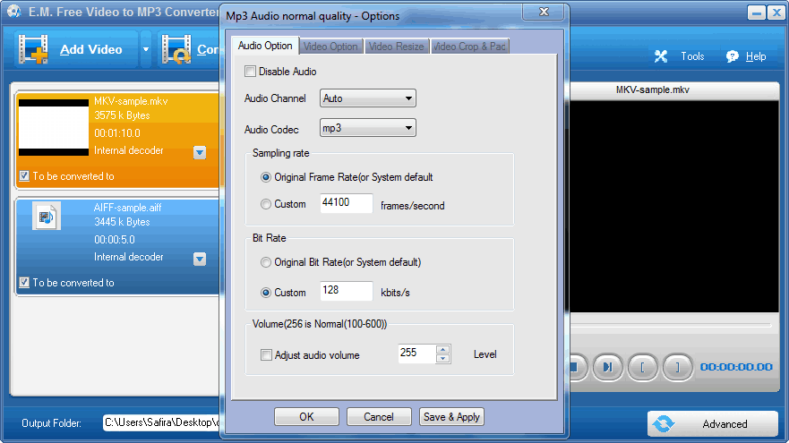Toggle To be converted for AIFF-sample.aiff

24,282
